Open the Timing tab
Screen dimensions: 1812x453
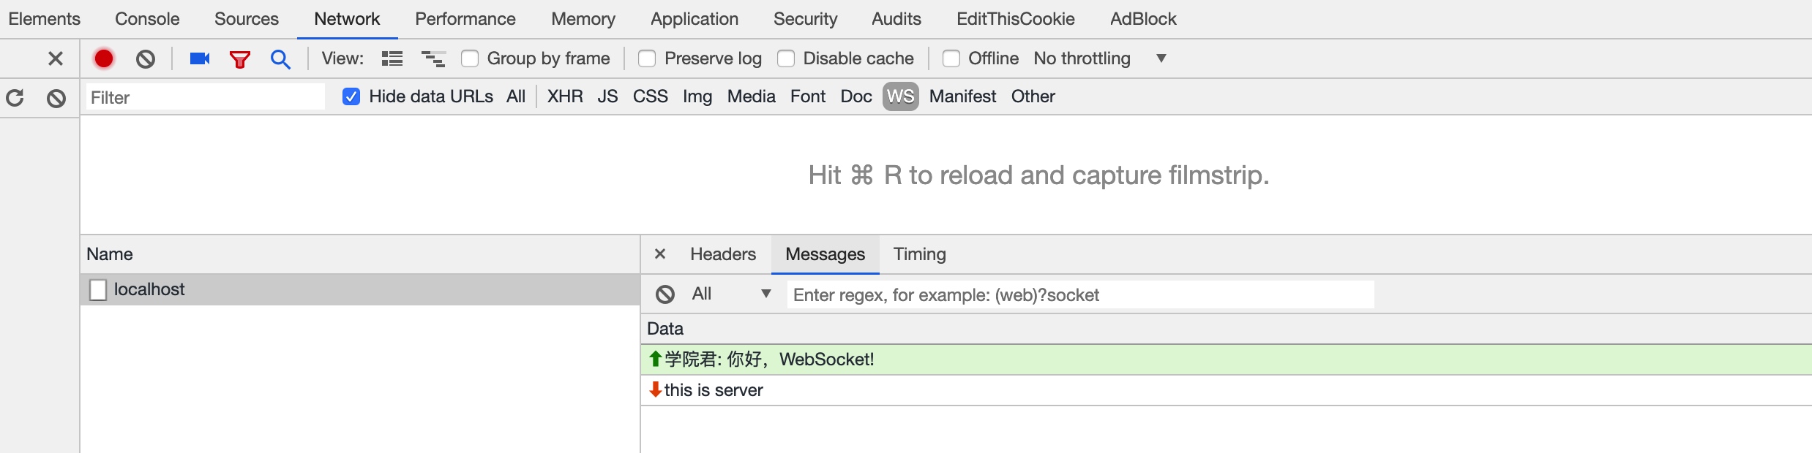(x=920, y=254)
